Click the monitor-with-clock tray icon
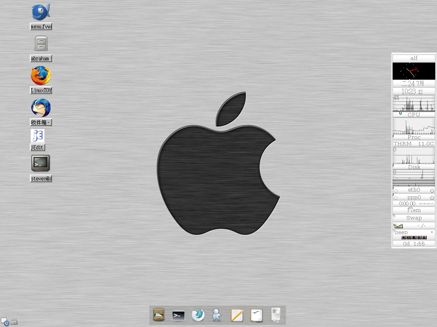The image size is (437, 327). pyautogui.click(x=5, y=322)
